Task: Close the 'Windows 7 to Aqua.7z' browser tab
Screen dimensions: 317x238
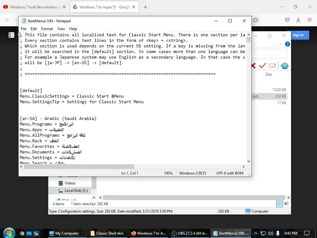Action: coord(134,7)
